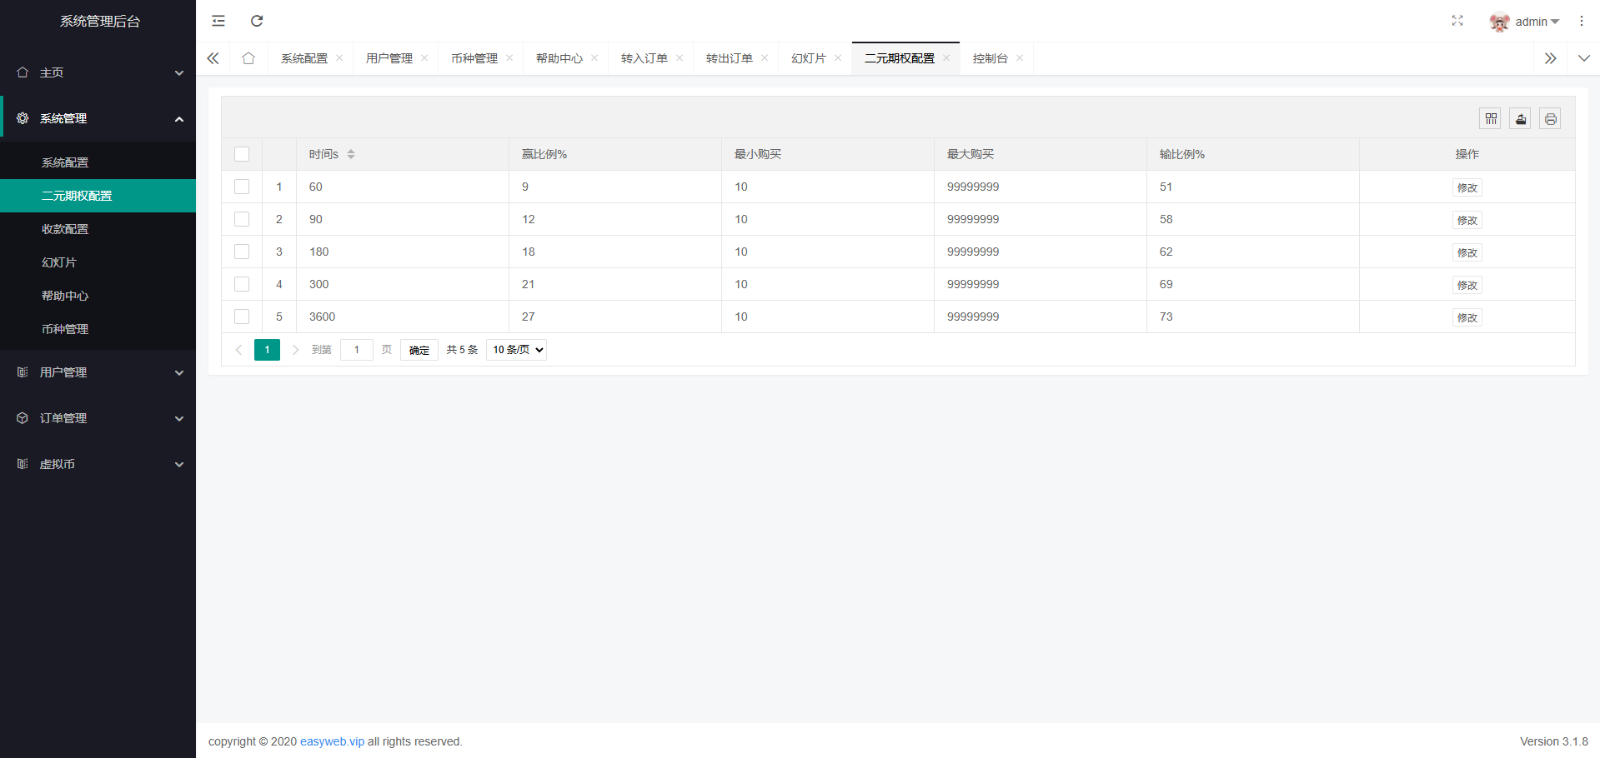Collapse the sidebar with the menu fold icon
Viewport: 1600px width, 758px height.
click(x=218, y=21)
